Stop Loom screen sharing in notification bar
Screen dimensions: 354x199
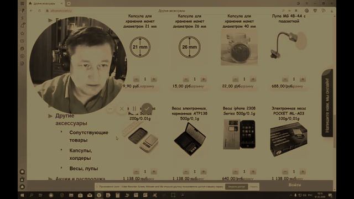236,187
